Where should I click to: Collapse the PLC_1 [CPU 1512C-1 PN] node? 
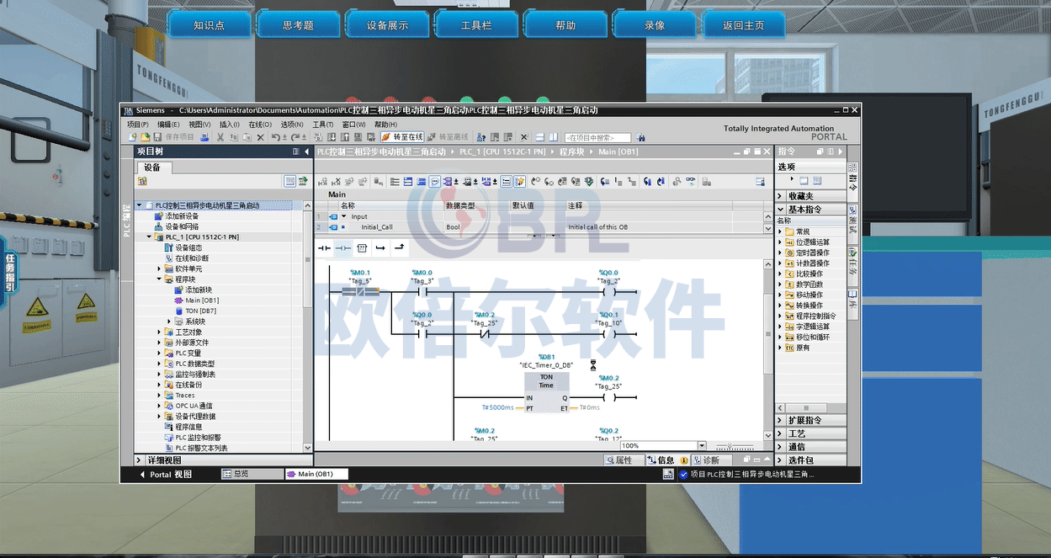pyautogui.click(x=149, y=237)
